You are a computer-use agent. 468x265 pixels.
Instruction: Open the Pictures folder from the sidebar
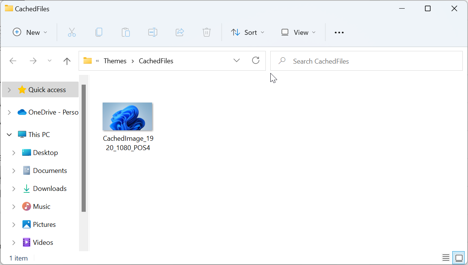click(45, 224)
